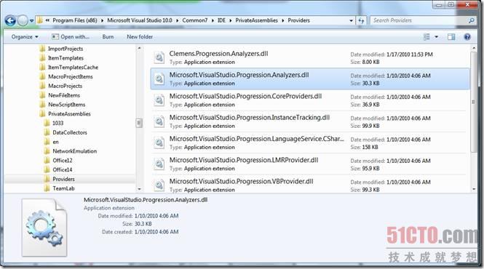This screenshot has height=269, width=484.
Task: Click the Providers breadcrumb segment
Action: coord(298,20)
